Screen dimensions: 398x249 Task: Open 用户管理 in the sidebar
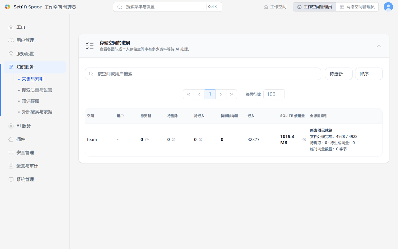35,40
